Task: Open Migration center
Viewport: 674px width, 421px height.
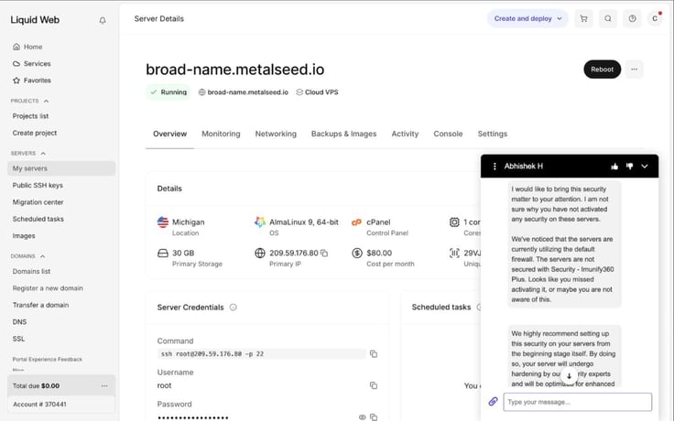Action: tap(38, 202)
